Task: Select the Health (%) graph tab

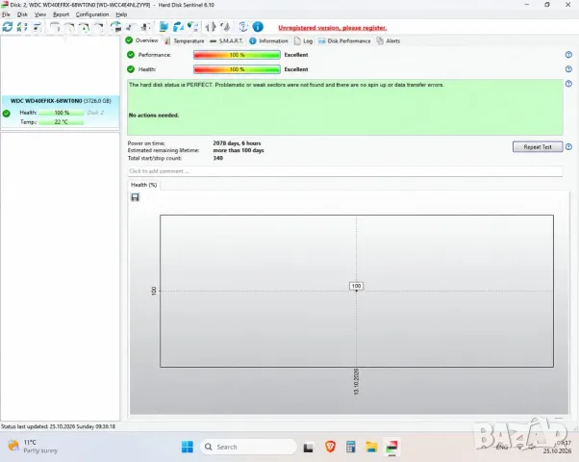Action: point(143,185)
